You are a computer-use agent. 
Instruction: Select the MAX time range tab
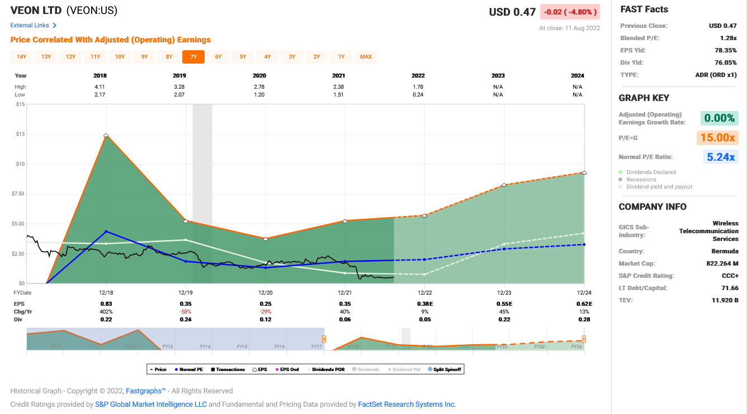point(366,57)
